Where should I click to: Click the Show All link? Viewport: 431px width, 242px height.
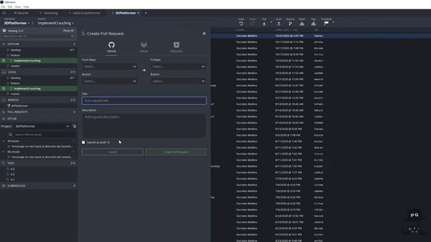tap(69, 31)
